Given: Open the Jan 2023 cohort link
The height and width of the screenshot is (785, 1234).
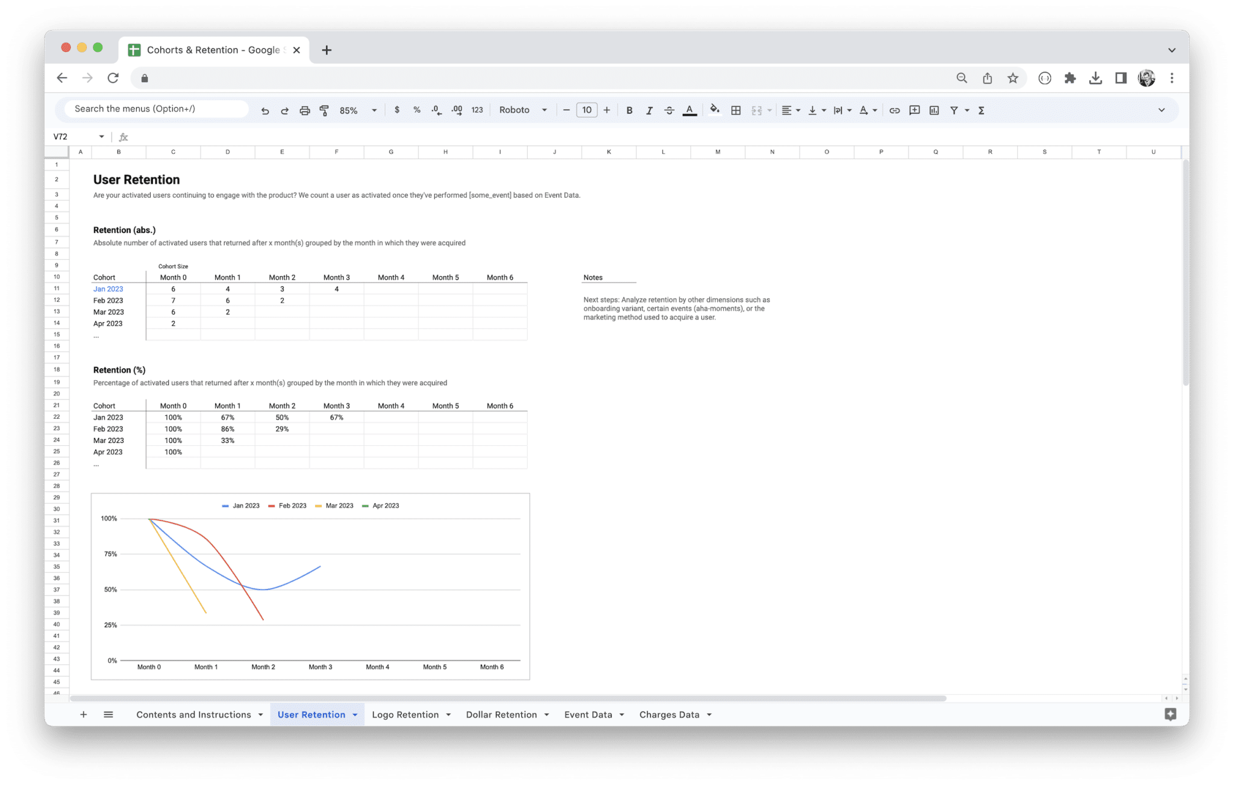Looking at the screenshot, I should click(x=108, y=289).
